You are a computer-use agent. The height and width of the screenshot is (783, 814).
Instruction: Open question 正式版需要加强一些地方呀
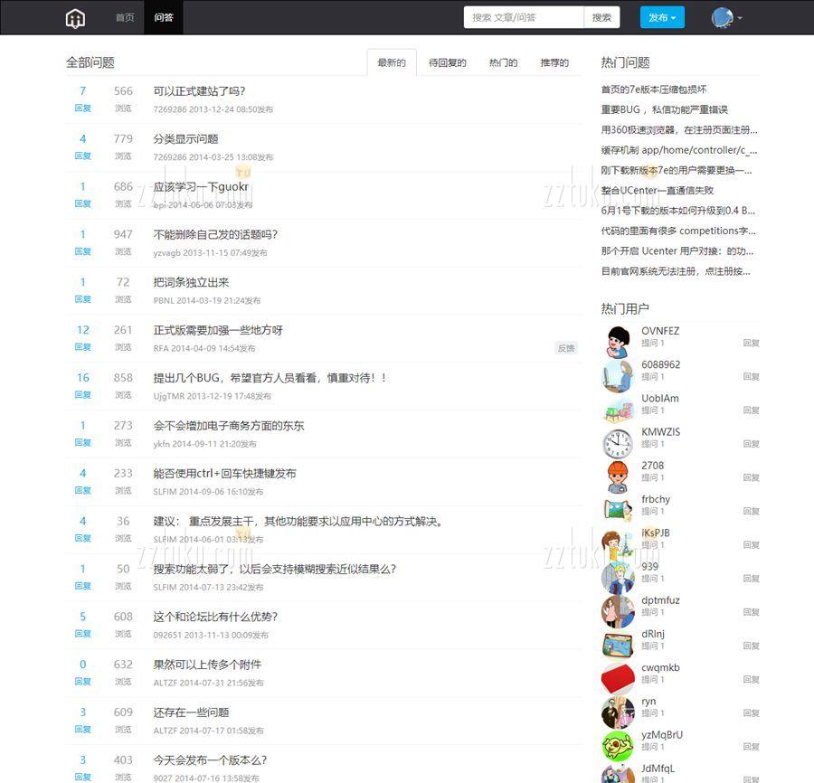pyautogui.click(x=217, y=330)
